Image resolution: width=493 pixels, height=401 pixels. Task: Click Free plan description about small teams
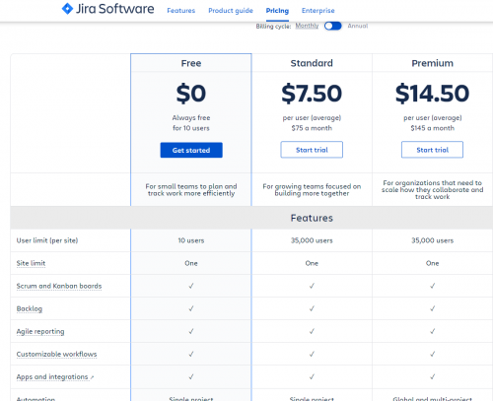pos(191,190)
